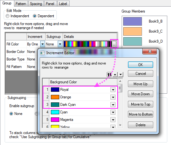Click the Border Type row label
The image size is (171, 145).
click(16, 59)
